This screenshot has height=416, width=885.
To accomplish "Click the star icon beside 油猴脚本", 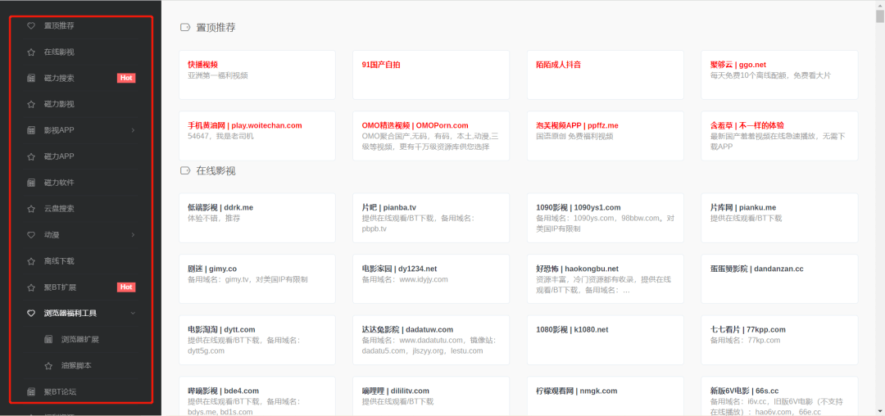I will [48, 365].
